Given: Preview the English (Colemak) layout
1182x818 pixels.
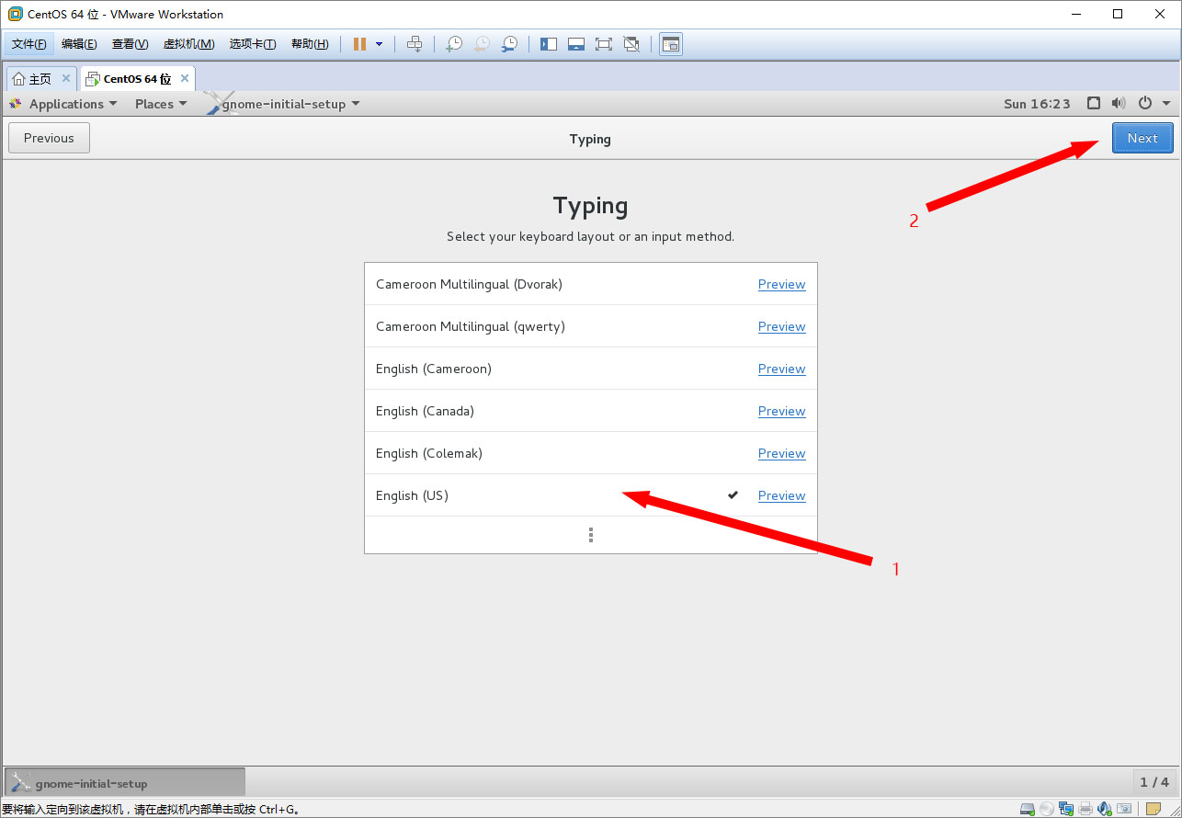Looking at the screenshot, I should pyautogui.click(x=781, y=453).
